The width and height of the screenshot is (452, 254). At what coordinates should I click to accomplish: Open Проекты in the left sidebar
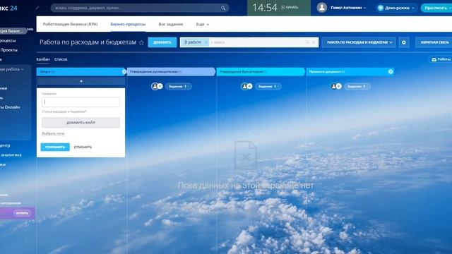click(8, 50)
